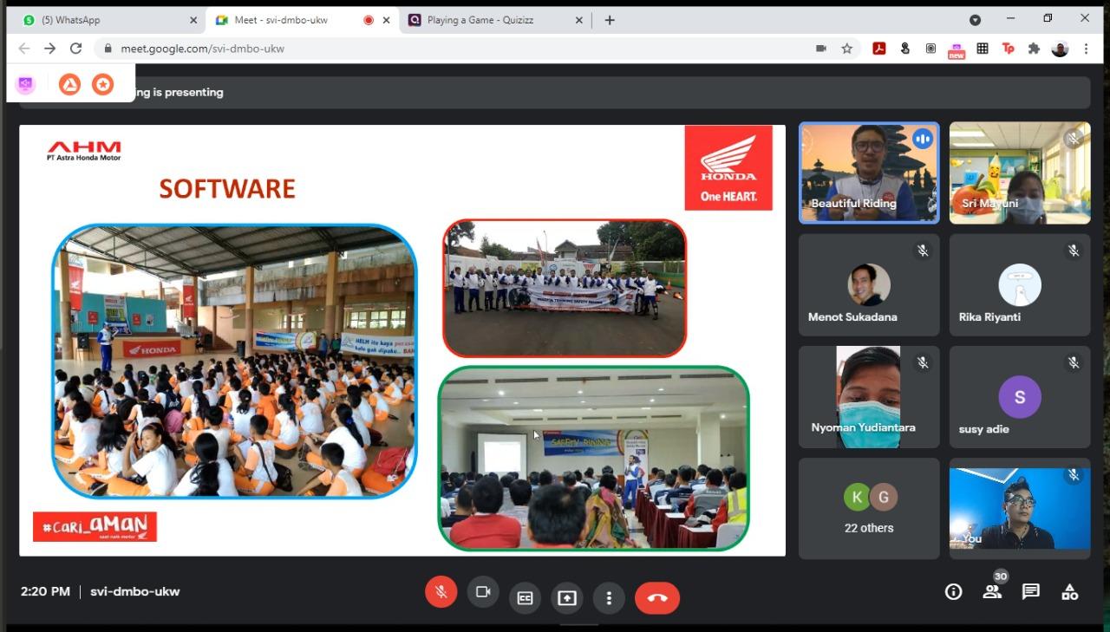
Task: Open the grid view extension icon
Action: (x=983, y=49)
